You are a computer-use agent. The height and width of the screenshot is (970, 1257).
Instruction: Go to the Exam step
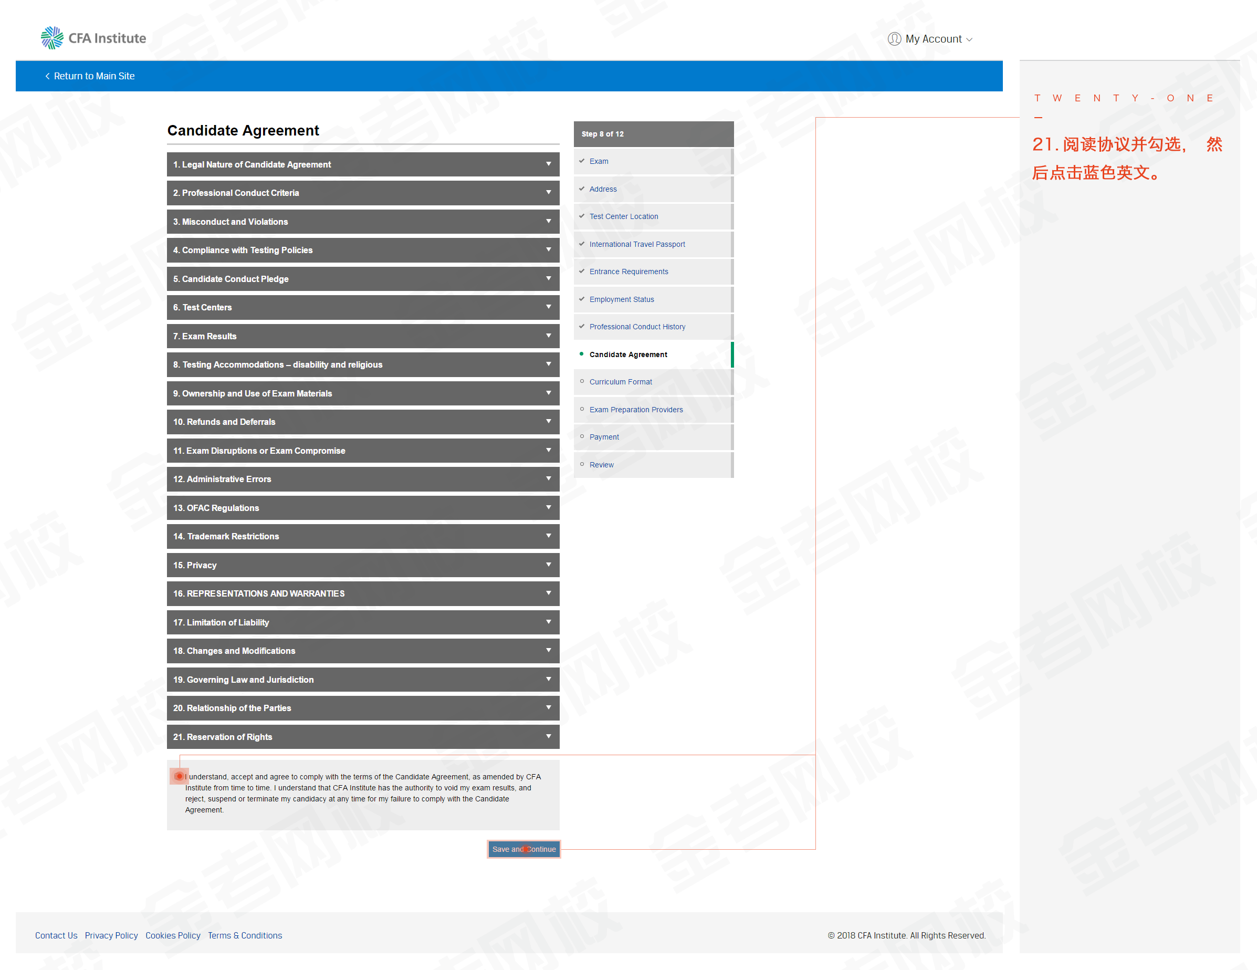click(653, 161)
